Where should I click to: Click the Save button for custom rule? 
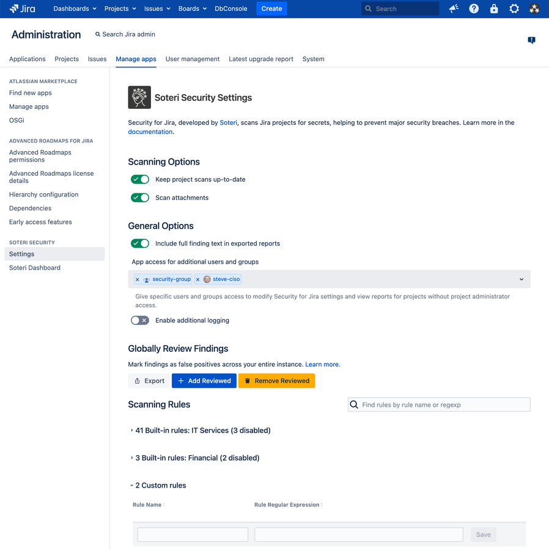[x=483, y=535]
